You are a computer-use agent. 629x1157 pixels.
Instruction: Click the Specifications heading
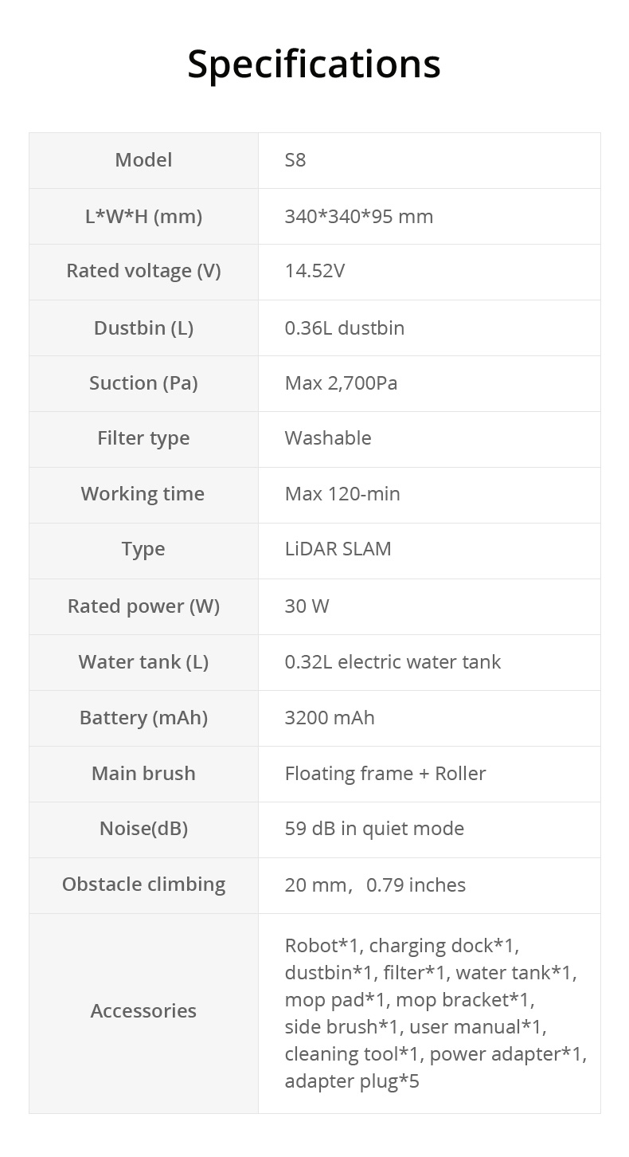(314, 65)
